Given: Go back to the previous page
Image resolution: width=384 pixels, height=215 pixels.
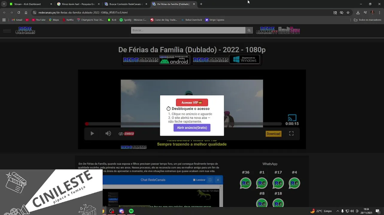Looking at the screenshot, I should (x=4, y=13).
